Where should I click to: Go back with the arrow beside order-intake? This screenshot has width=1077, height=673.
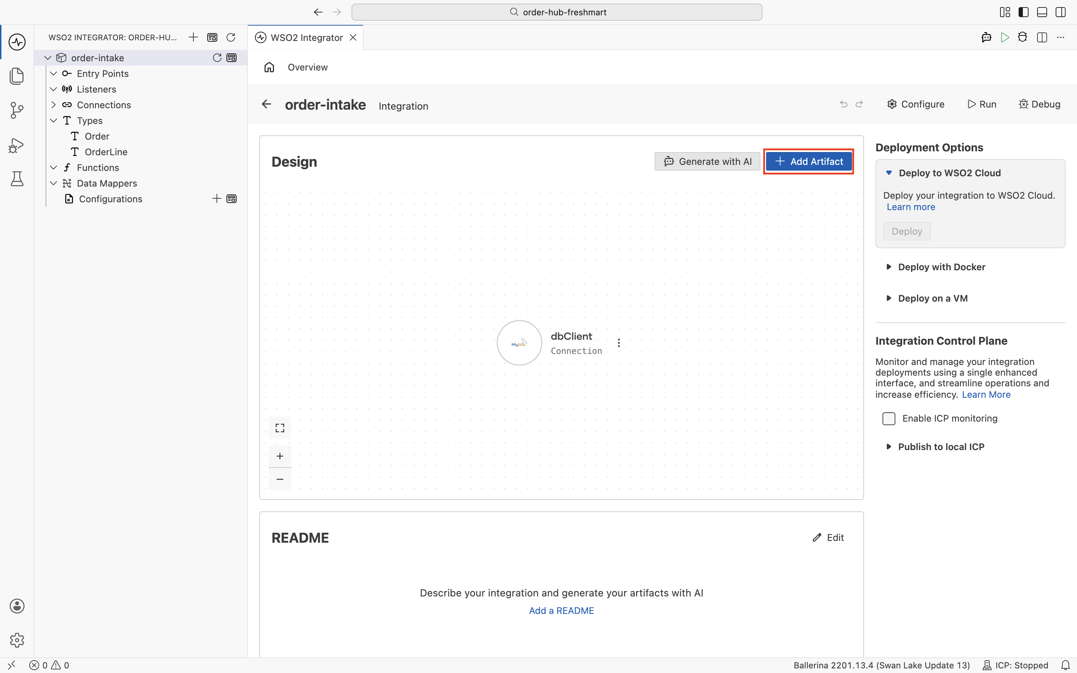[x=267, y=104]
